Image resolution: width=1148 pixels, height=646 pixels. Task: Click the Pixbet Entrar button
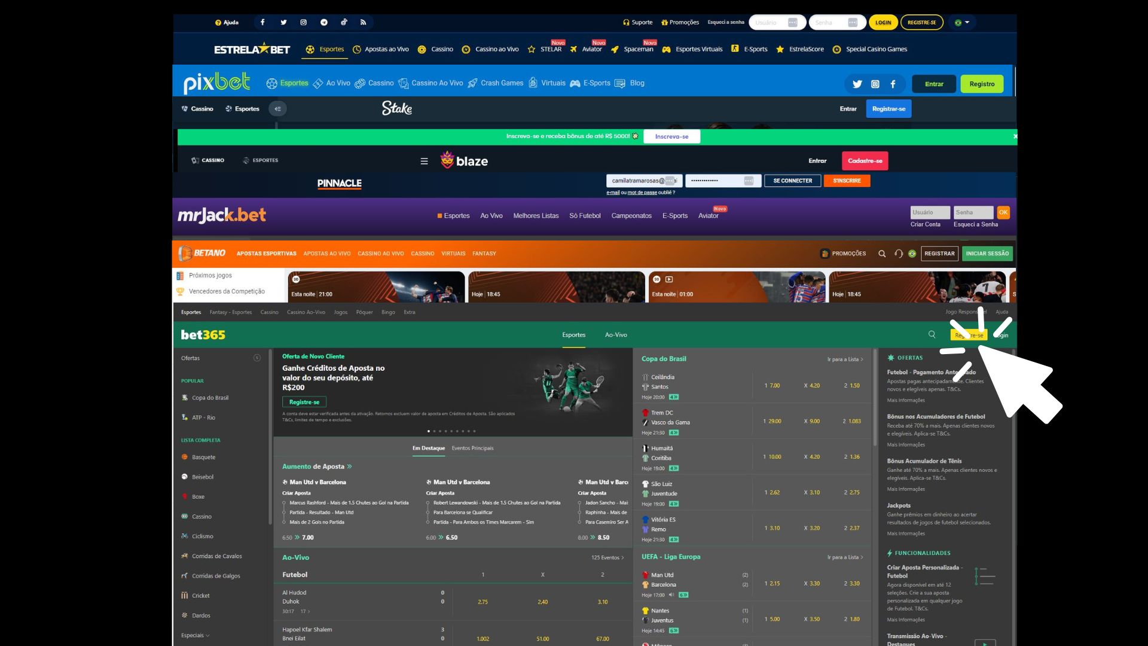click(934, 84)
